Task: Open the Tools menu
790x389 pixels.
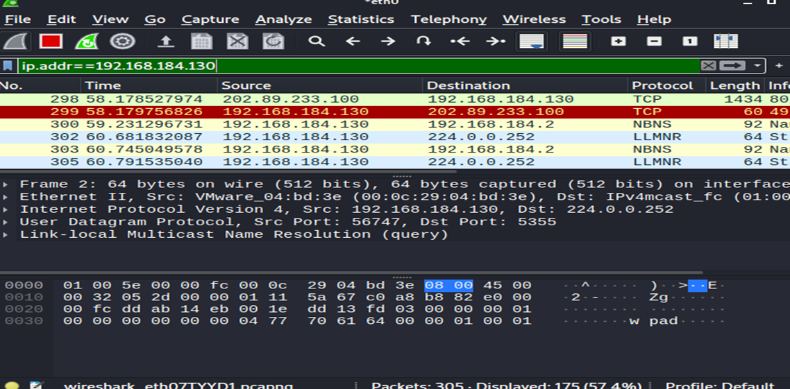Action: pos(601,19)
